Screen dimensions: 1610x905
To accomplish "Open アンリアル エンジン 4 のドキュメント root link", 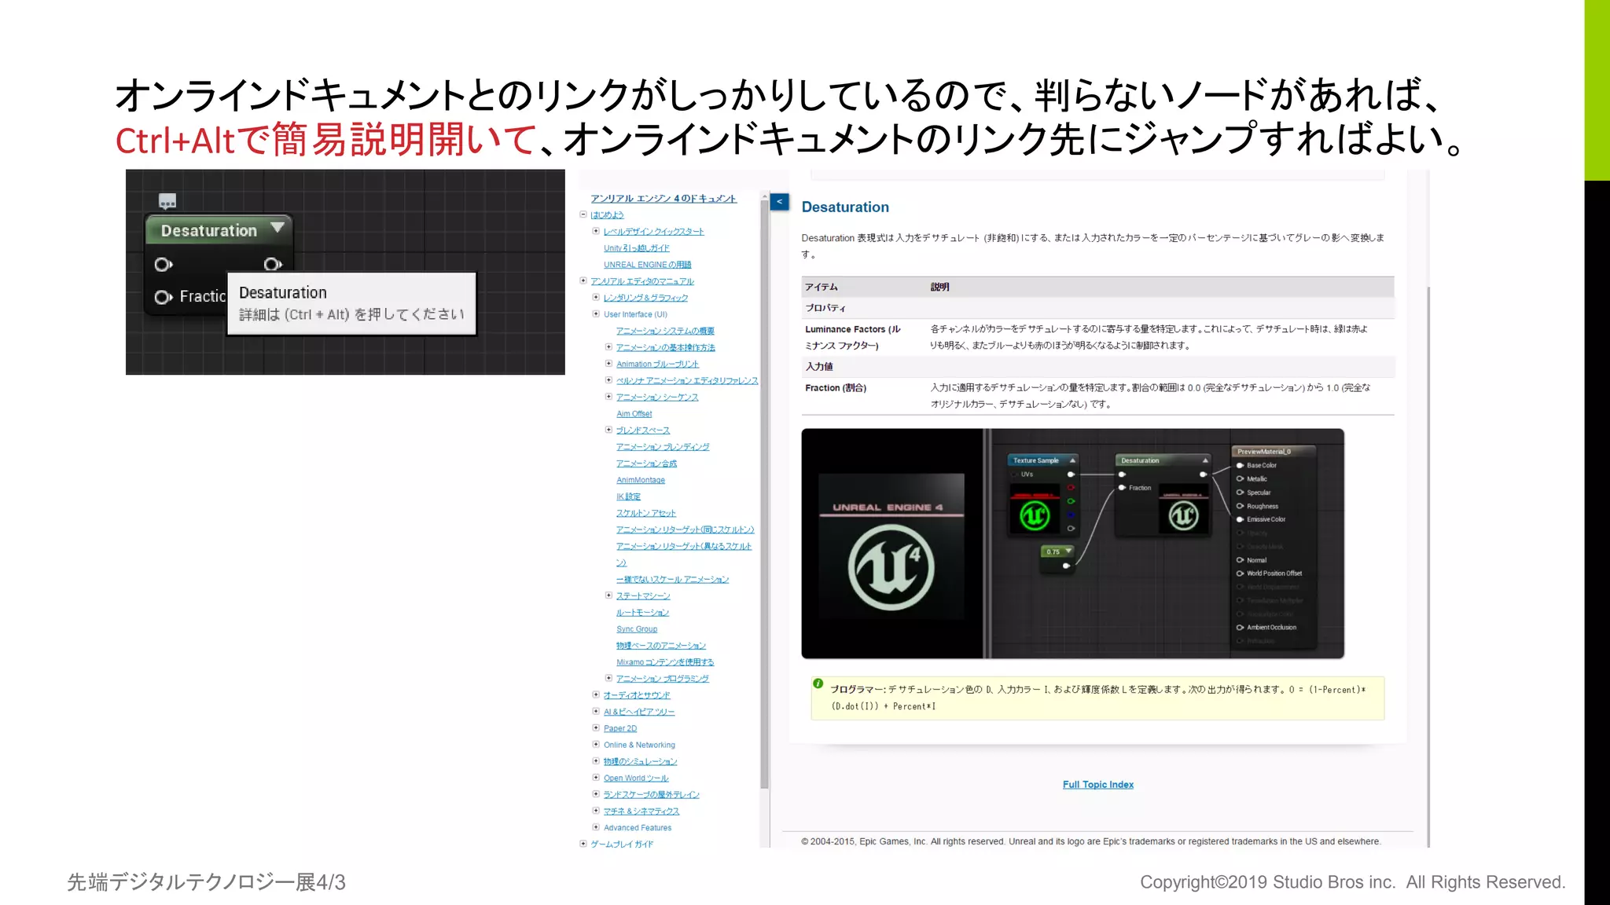I will coord(663,199).
